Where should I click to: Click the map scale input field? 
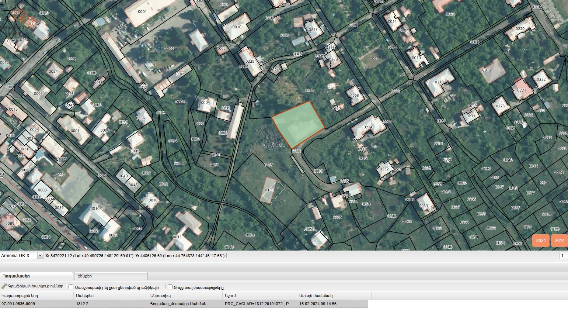pyautogui.click(x=564, y=256)
